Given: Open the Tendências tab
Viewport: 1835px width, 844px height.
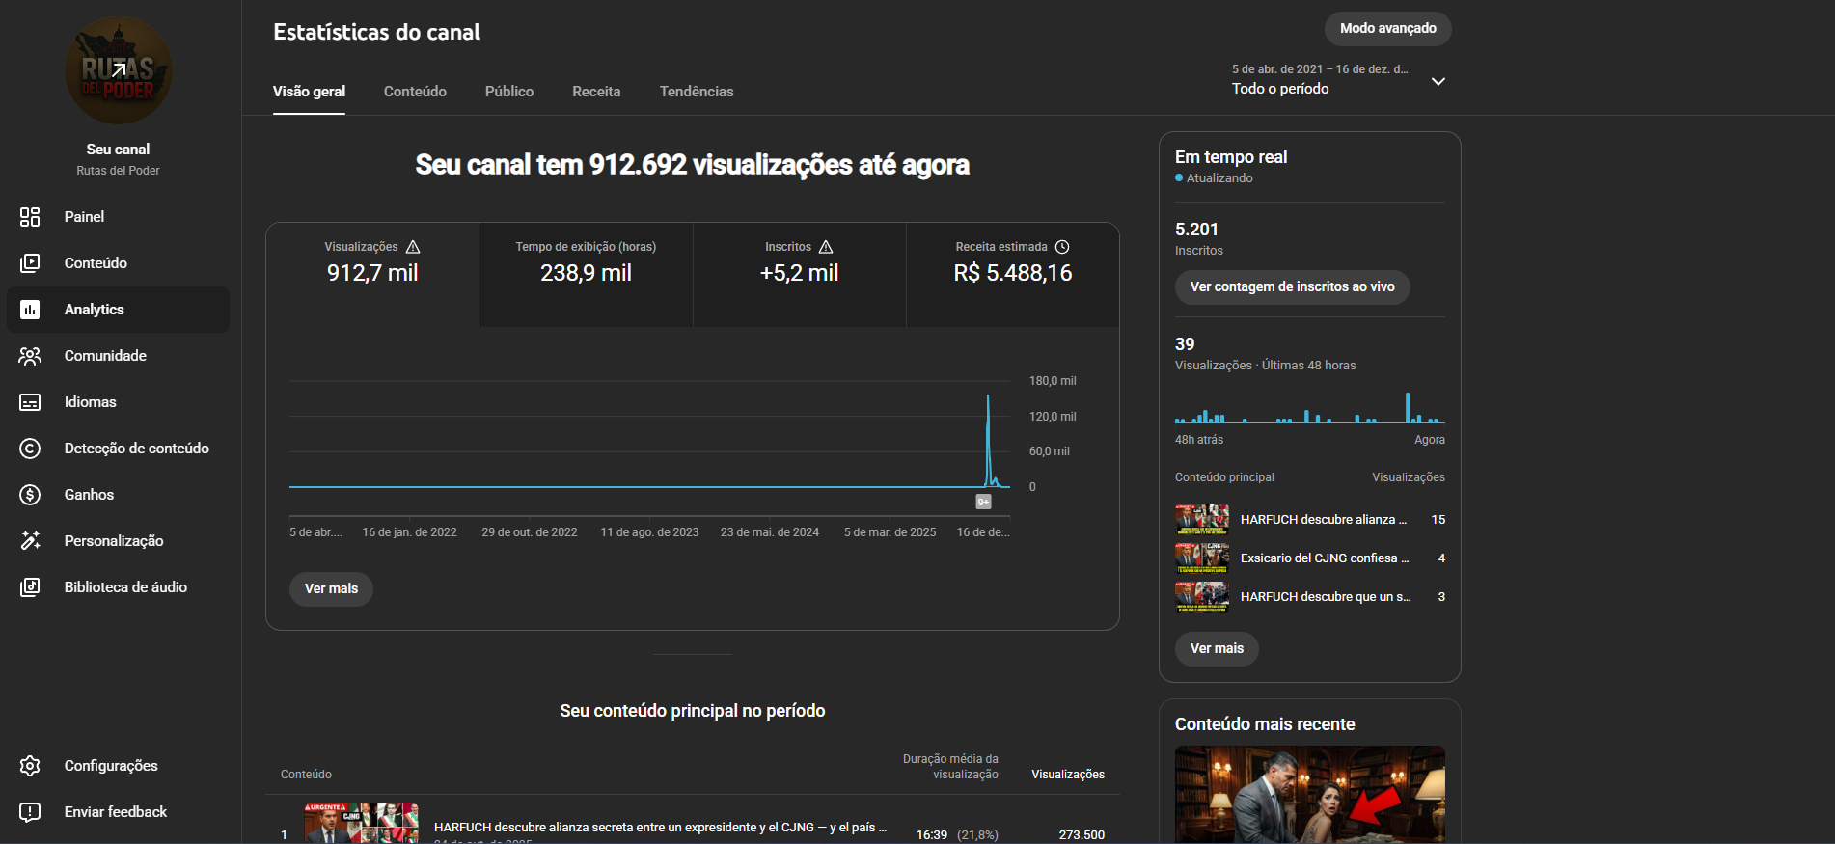Looking at the screenshot, I should [x=697, y=92].
